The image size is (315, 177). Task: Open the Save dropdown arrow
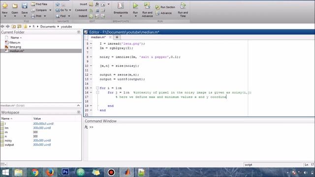coord(25,16)
